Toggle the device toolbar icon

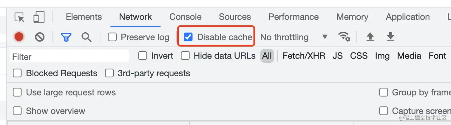coord(39,17)
